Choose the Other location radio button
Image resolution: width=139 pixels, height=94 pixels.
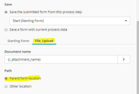(6, 86)
